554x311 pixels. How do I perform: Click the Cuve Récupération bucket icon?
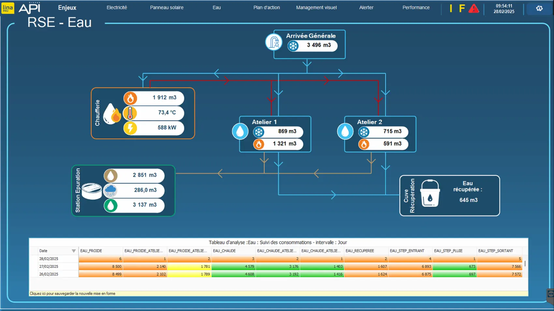[430, 194]
